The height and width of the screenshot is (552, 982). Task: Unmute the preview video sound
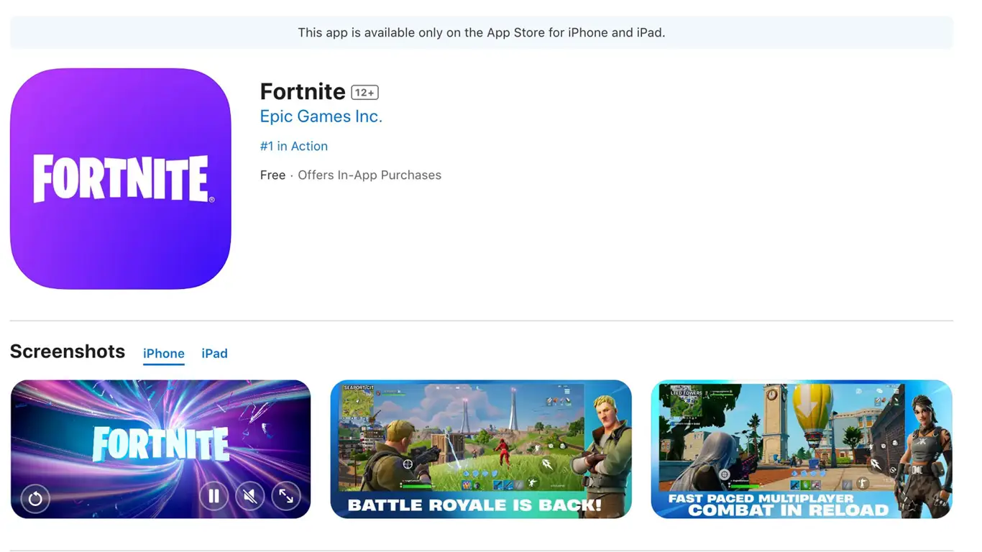pos(250,496)
